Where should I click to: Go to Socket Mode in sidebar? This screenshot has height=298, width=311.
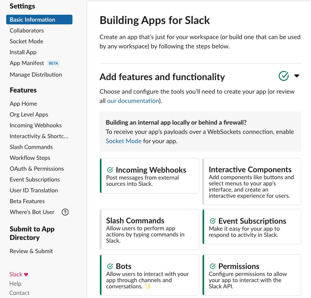pyautogui.click(x=26, y=41)
